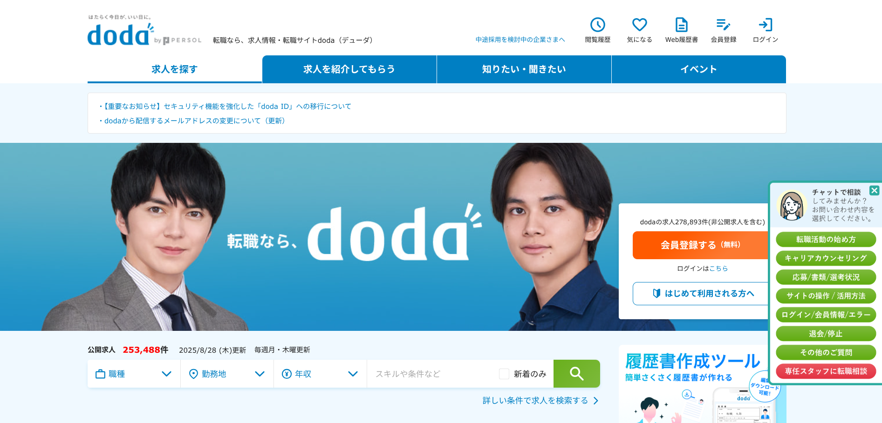Close the chat consultation panel
Viewport: 882px width, 423px height.
tap(874, 190)
